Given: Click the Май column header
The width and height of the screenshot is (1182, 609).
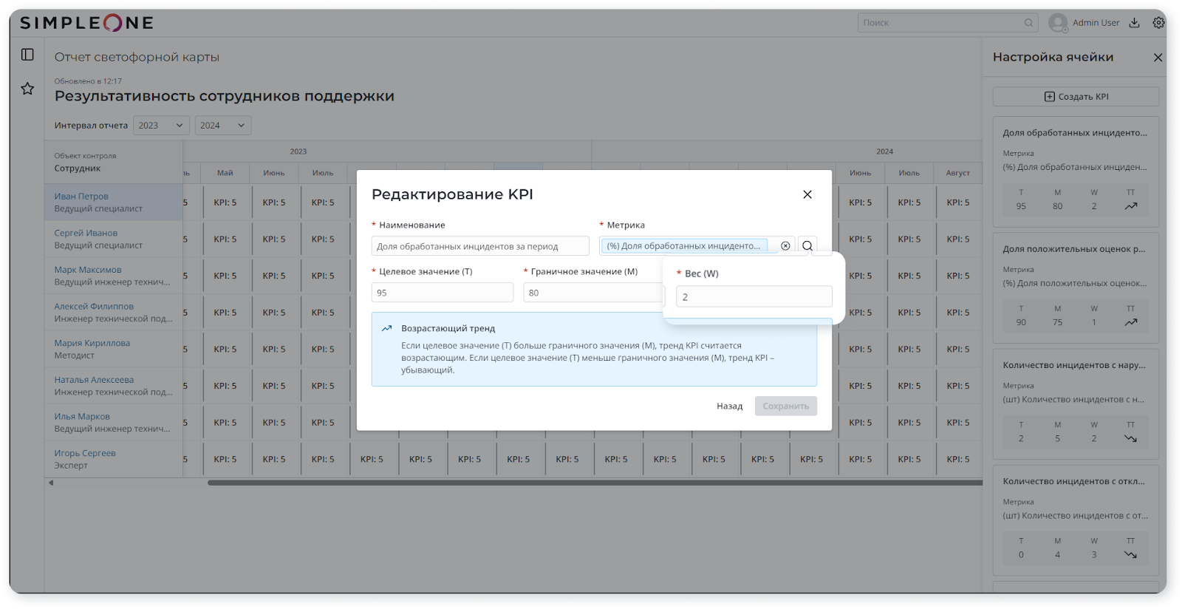Looking at the screenshot, I should [x=225, y=173].
